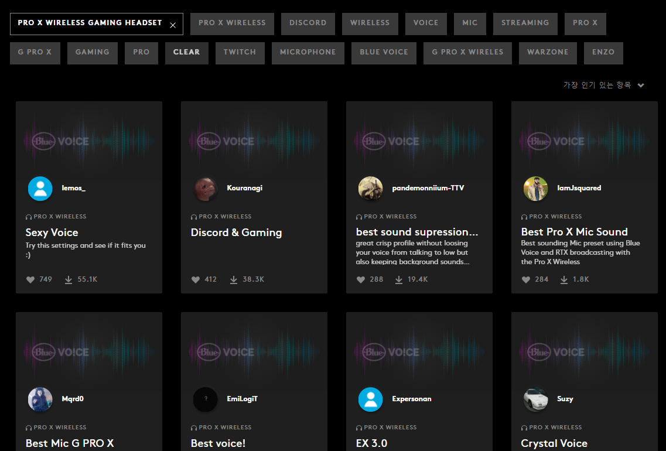Select the PRO X WIRELESS tag
666x451 pixels.
click(232, 24)
